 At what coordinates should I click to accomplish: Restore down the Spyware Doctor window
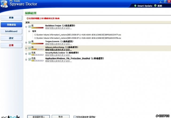165,1
